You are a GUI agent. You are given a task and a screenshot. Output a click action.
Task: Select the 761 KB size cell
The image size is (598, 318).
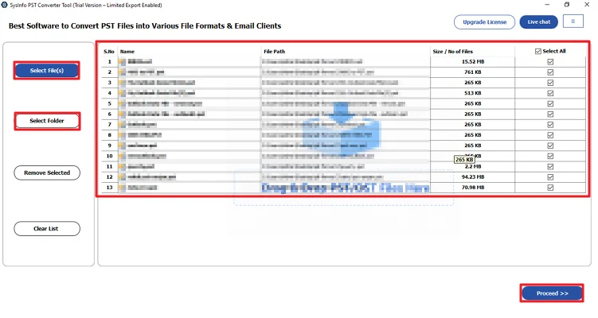(473, 72)
